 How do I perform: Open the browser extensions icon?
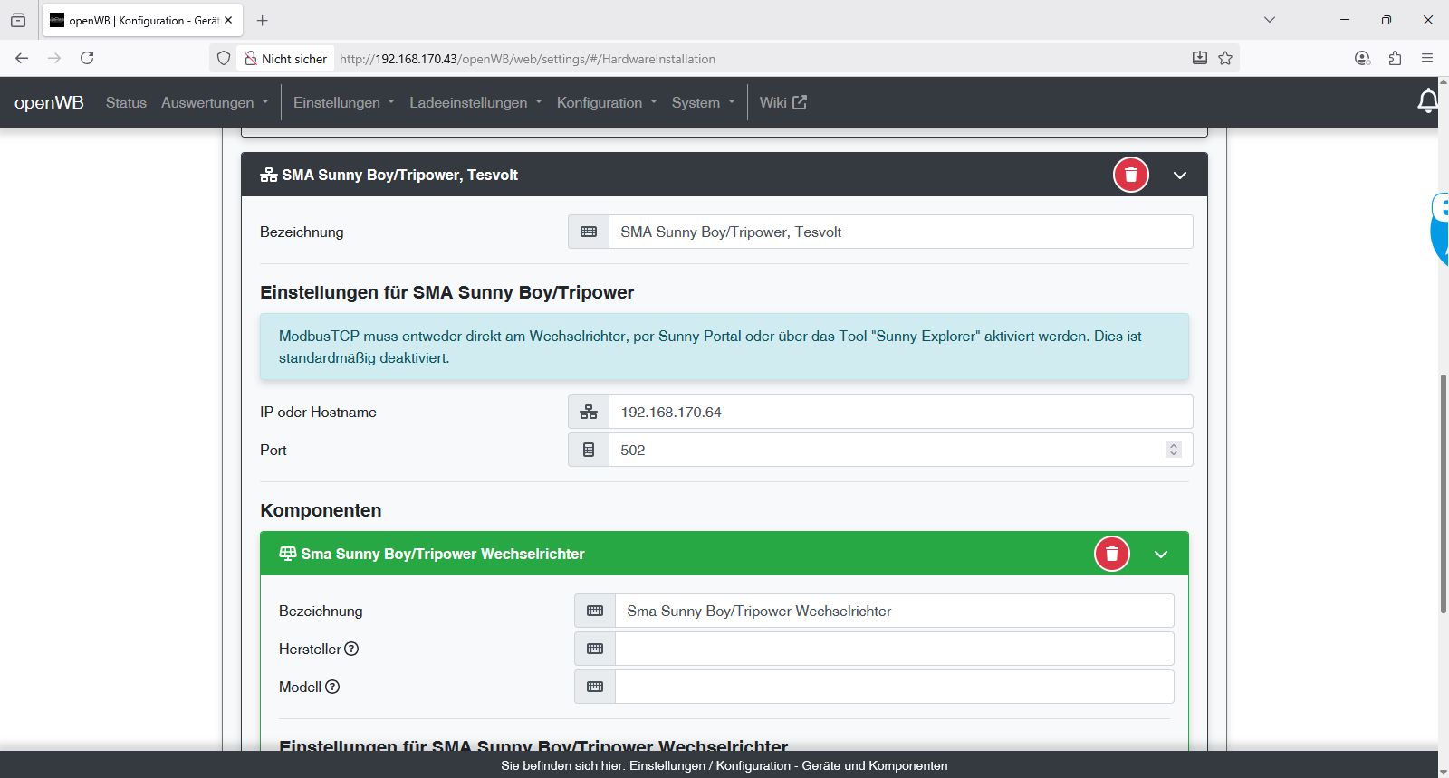click(1395, 58)
